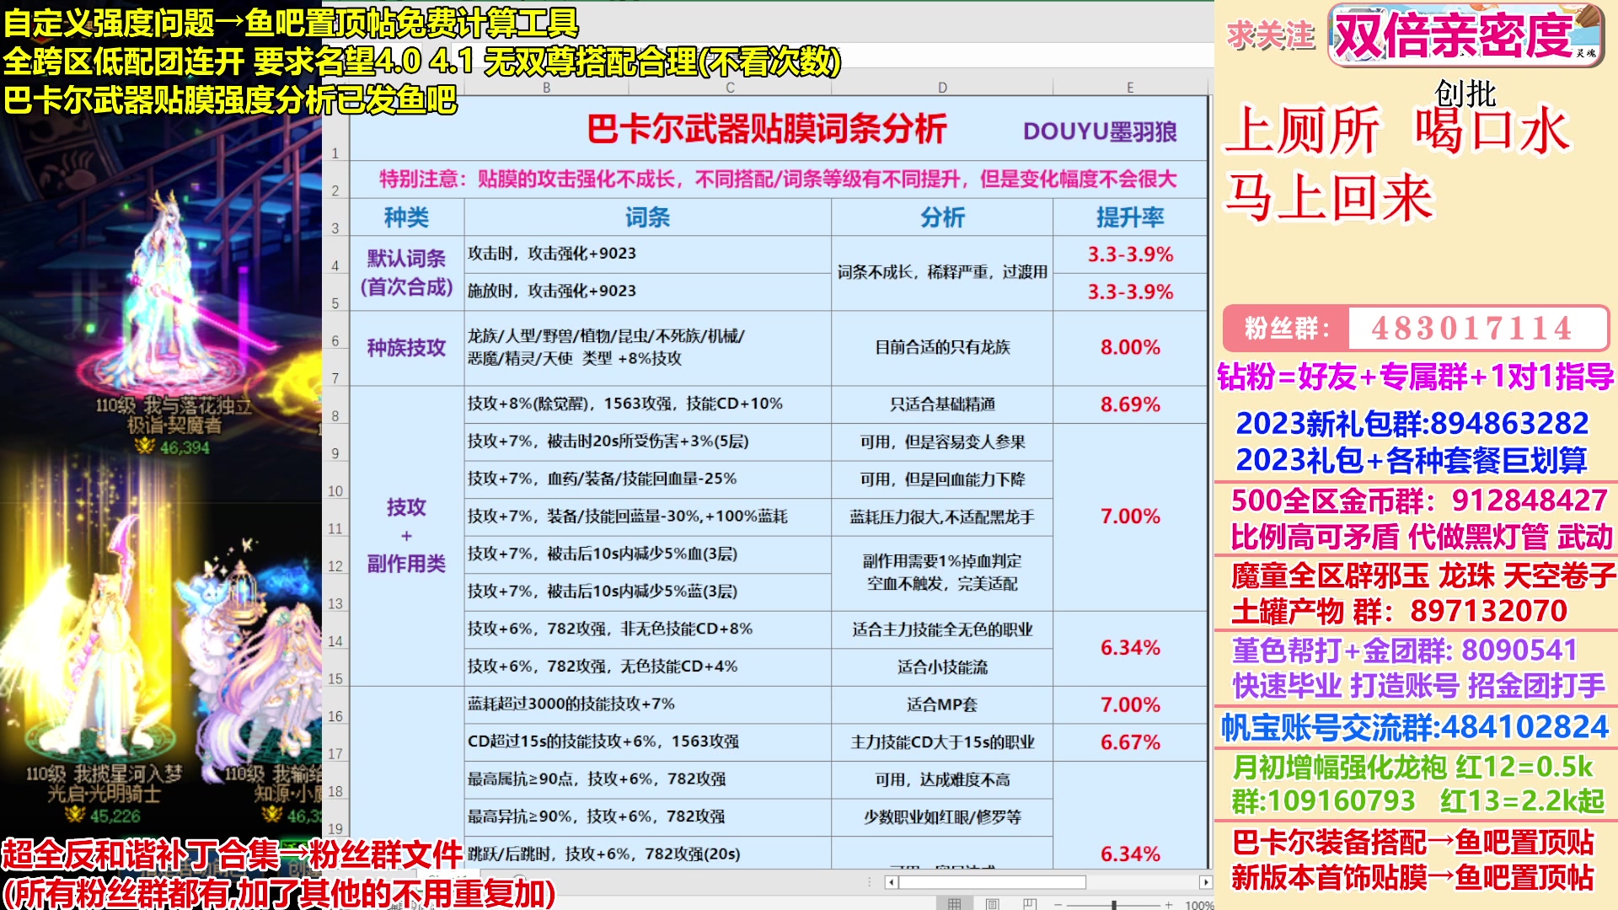The image size is (1618, 910).
Task: Click cell '少数职业如红眼/修罗等'
Action: [x=942, y=817]
